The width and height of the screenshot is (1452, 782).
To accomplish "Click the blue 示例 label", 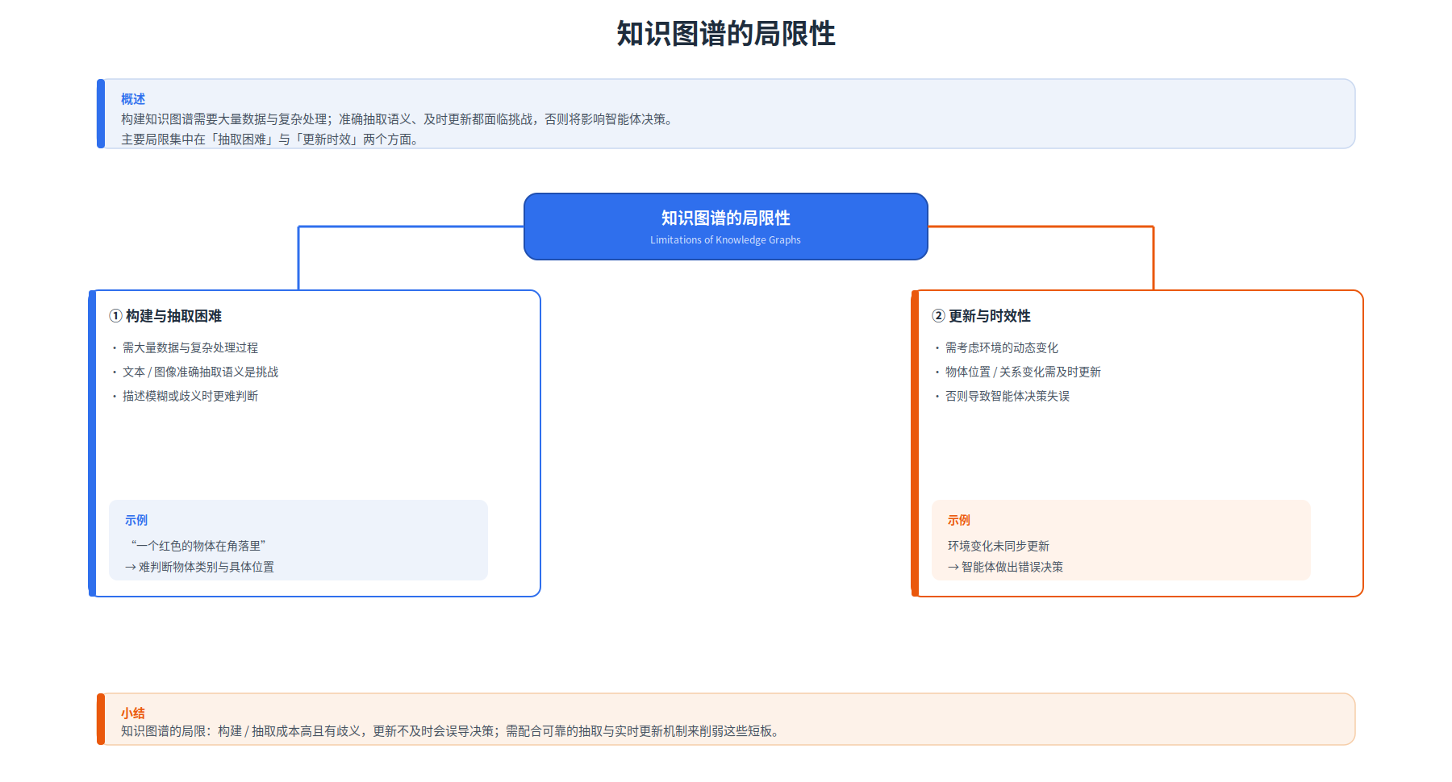I will 136,520.
